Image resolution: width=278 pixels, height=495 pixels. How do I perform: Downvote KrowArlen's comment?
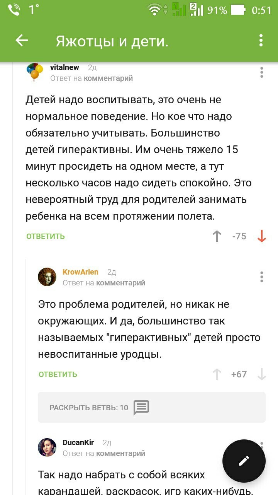coord(262,374)
